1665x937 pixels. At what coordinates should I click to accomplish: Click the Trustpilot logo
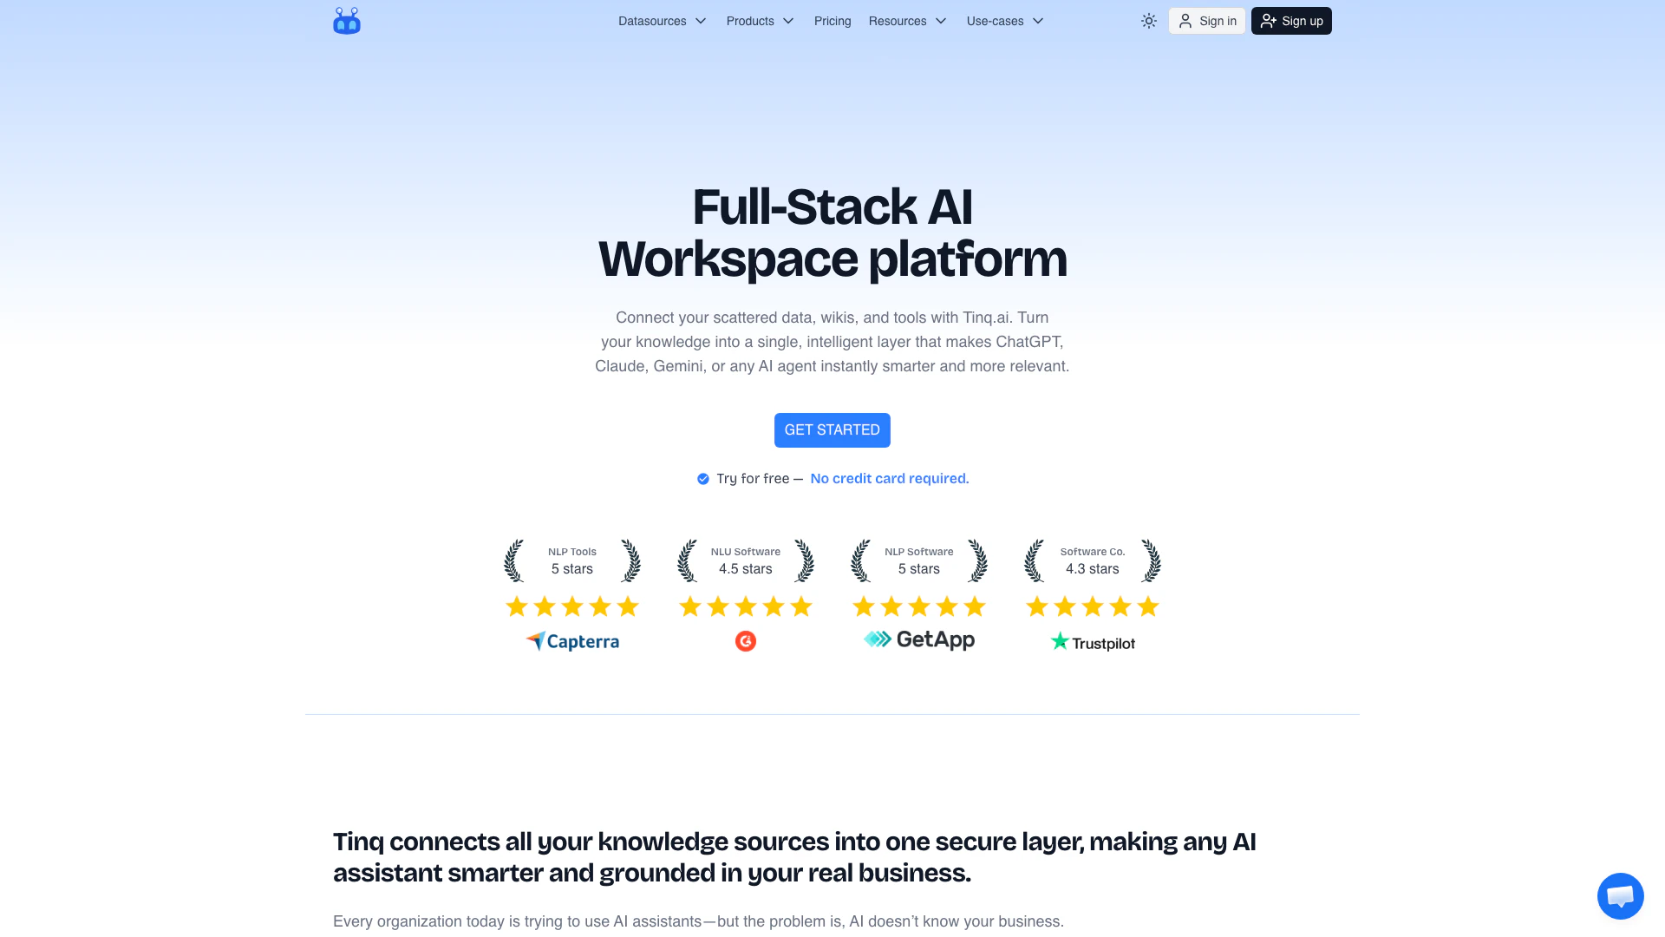(x=1093, y=642)
